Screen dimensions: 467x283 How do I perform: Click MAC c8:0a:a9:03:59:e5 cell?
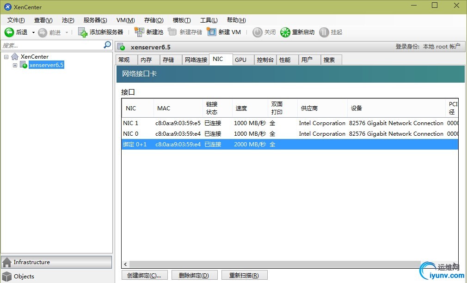(x=178, y=123)
